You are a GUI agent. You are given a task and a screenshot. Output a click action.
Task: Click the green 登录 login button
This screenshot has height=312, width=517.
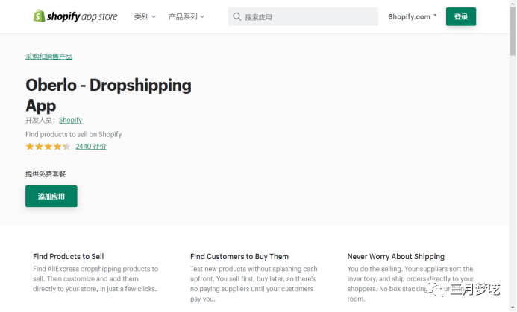[x=460, y=16]
